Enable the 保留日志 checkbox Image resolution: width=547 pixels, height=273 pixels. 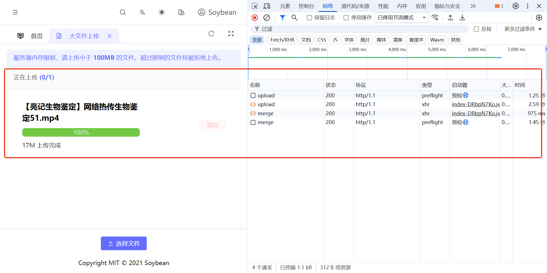pyautogui.click(x=309, y=17)
